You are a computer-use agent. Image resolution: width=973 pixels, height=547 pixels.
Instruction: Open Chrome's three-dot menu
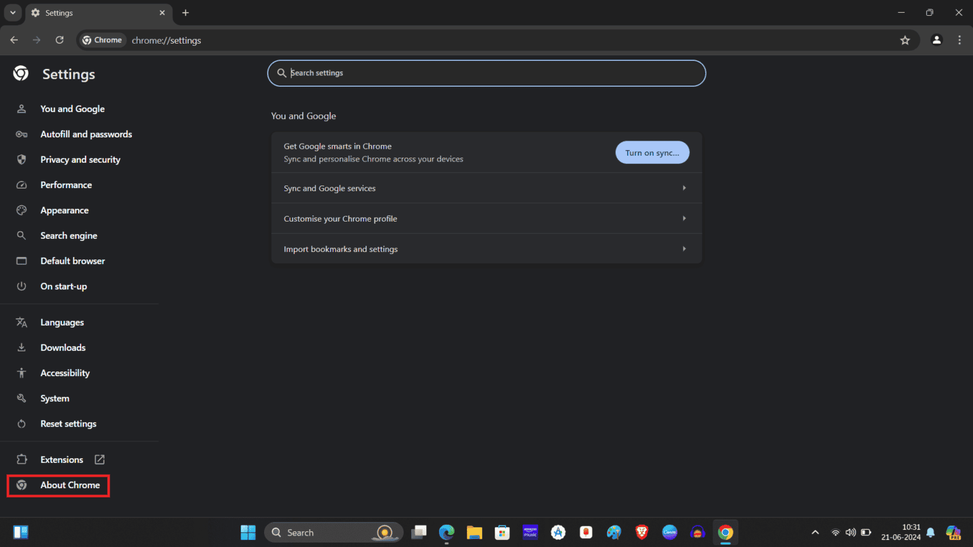959,41
